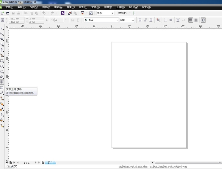Click the Undo arrow
The image size is (222, 169).
(44, 13)
